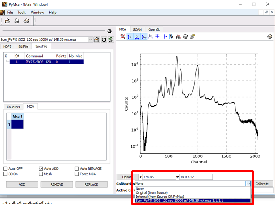Switch to the OpenGL tab
The image size is (275, 205).
coord(154,29)
